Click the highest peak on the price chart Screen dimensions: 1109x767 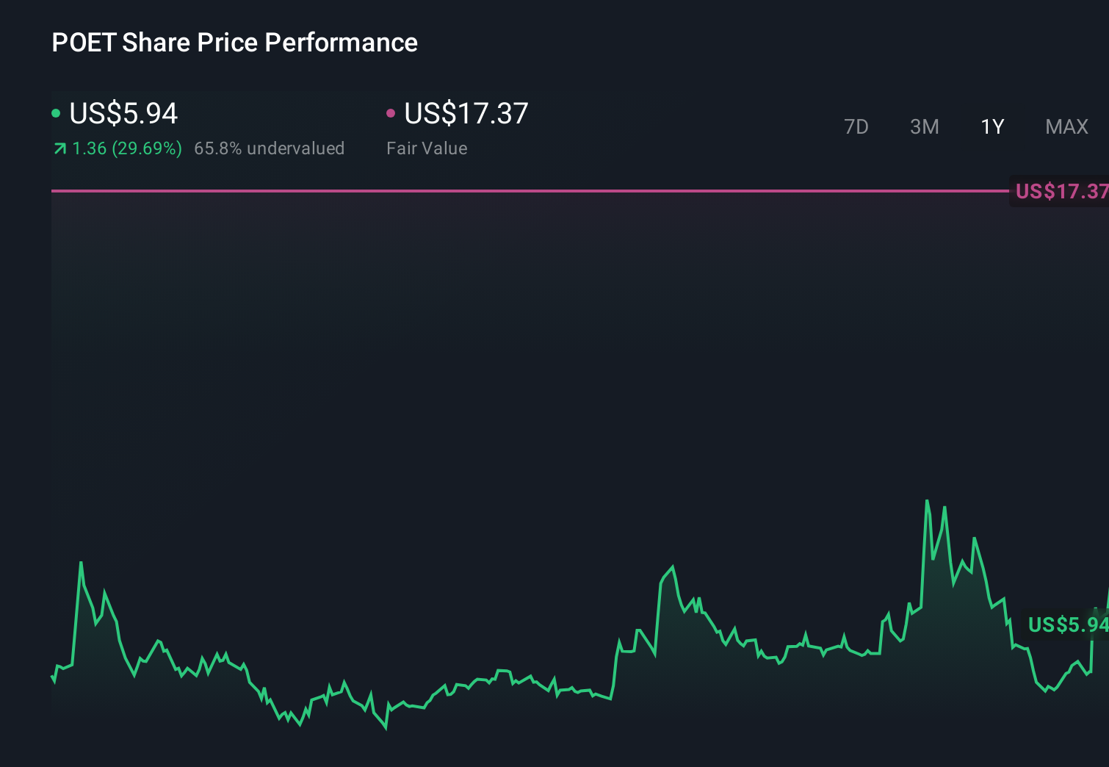point(928,502)
